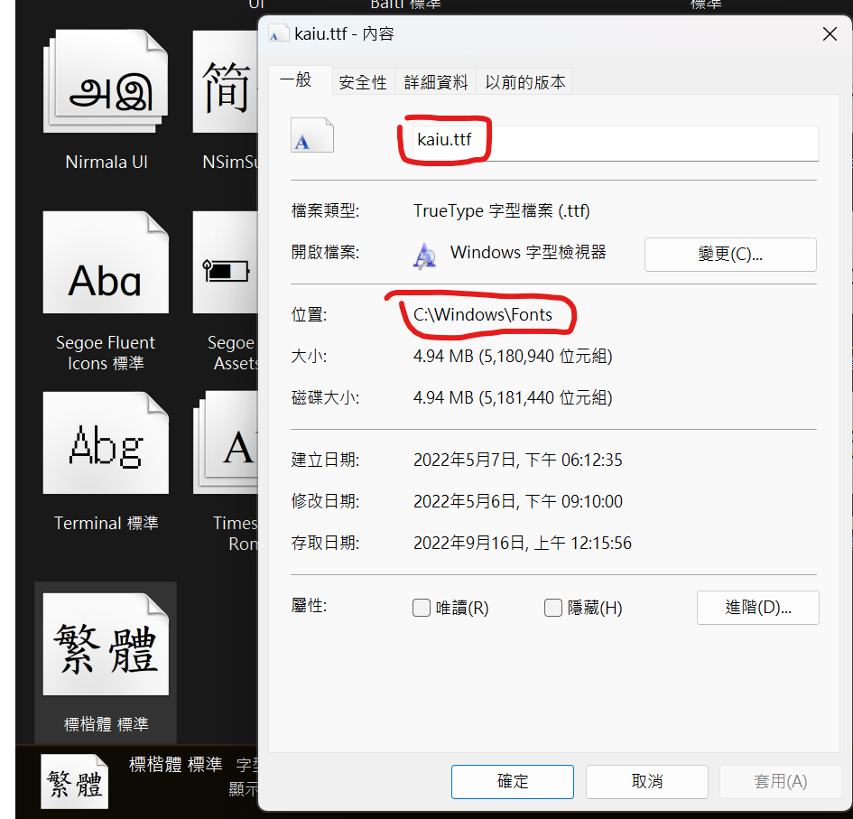Enable the 唯讀(R) checkbox

coord(421,608)
